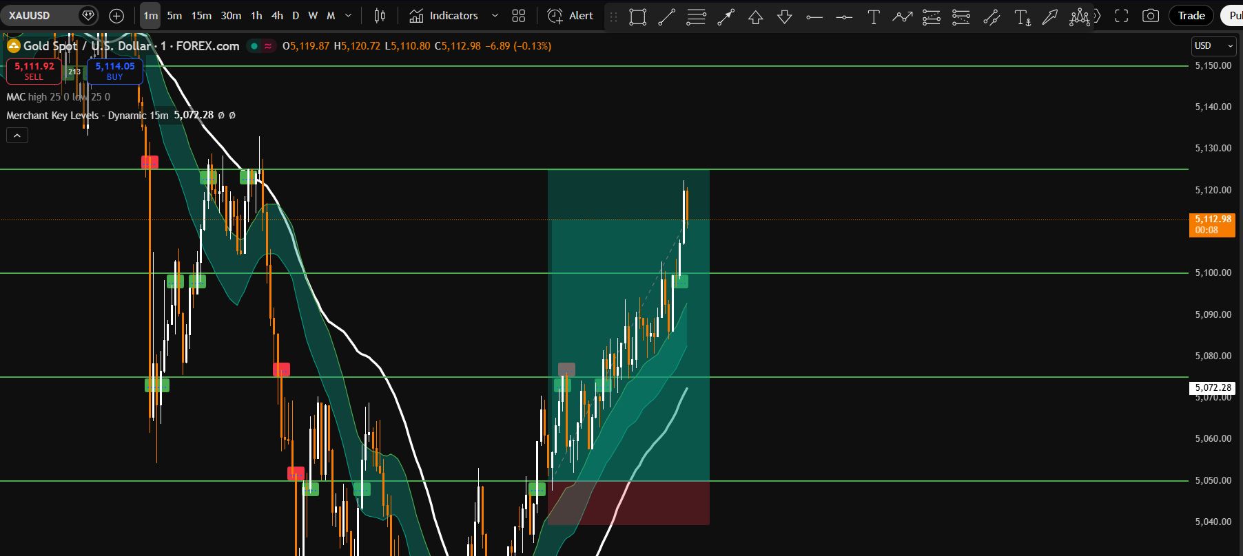Select the Text drawing tool
This screenshot has height=556, width=1243.
(873, 17)
